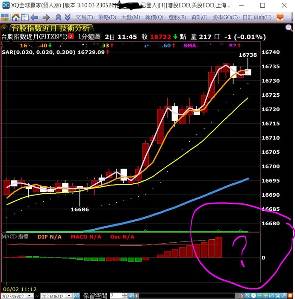Click the forward arrow navigation icon
The height and width of the screenshot is (299, 295).
coord(46,17)
